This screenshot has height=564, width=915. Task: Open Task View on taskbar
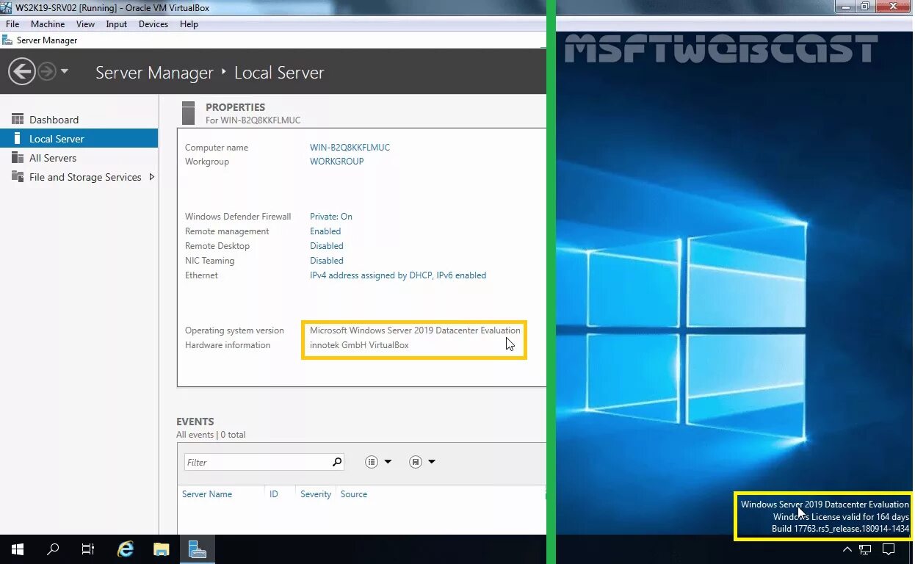(88, 549)
